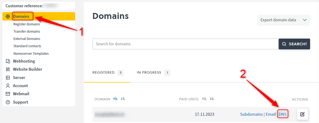Click the edit domain action icon
319x123 pixels.
302,114
